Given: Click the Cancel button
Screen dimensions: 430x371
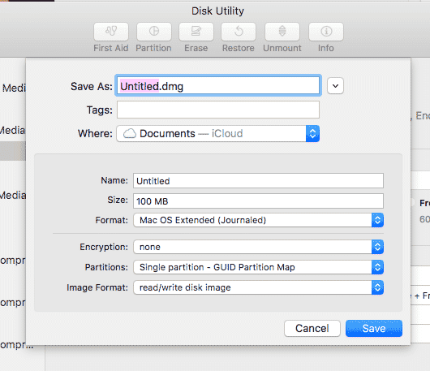Looking at the screenshot, I should 312,329.
